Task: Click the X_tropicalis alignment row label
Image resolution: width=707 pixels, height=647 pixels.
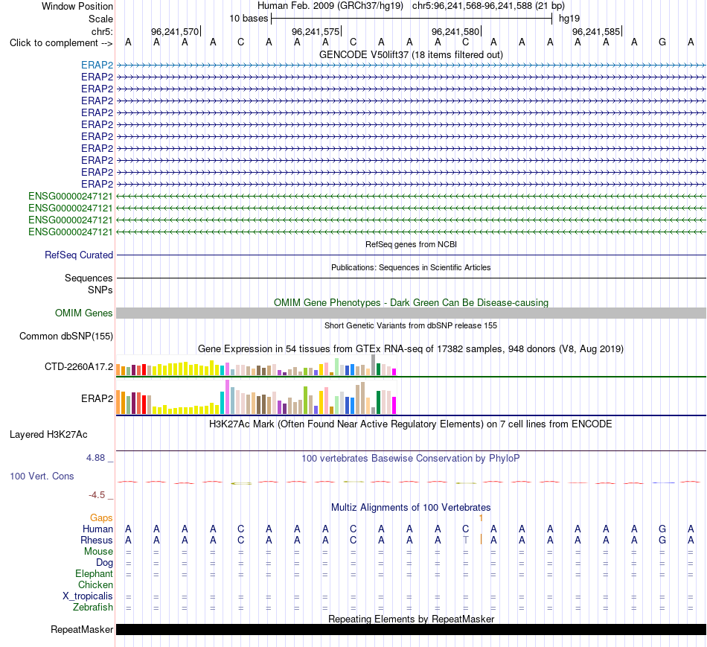Action: click(88, 596)
